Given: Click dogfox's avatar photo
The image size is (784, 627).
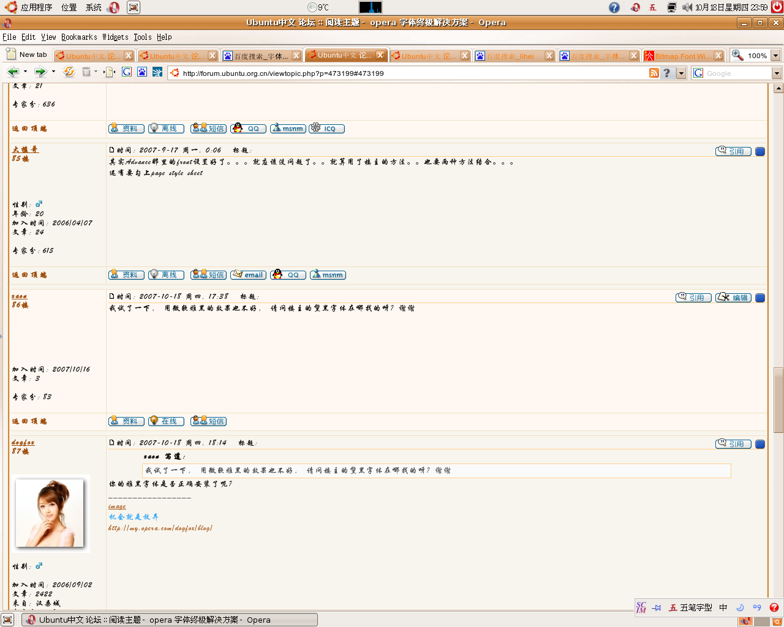Looking at the screenshot, I should [50, 513].
